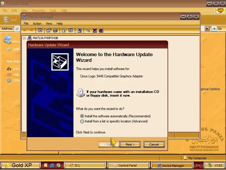The width and height of the screenshot is (226, 170).
Task: Click the Control Panel Back button
Action: pos(10,20)
